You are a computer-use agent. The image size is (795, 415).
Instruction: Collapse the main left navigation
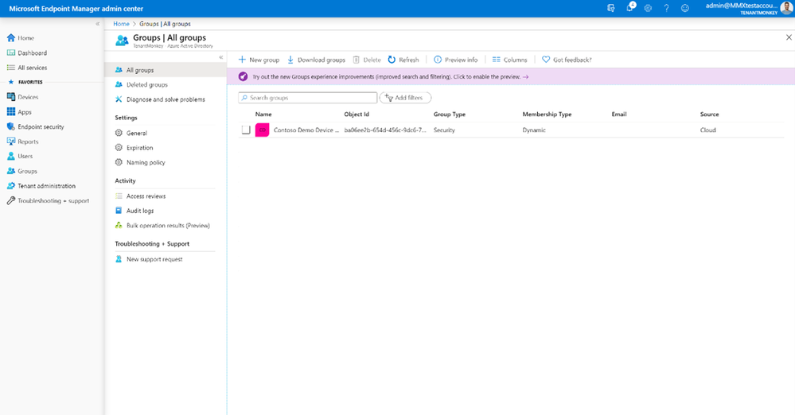(x=98, y=24)
